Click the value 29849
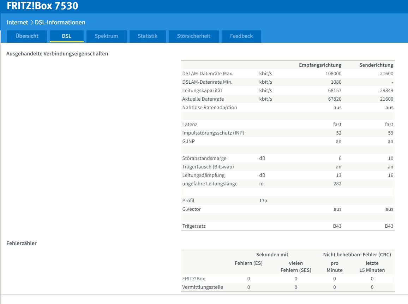 pyautogui.click(x=386, y=91)
